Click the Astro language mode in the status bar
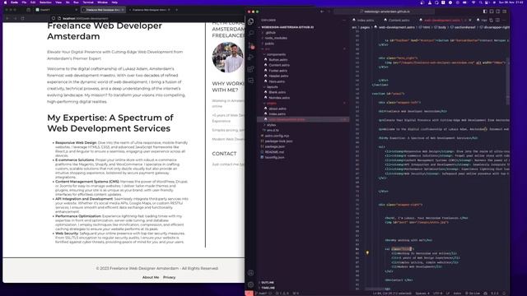 click(457, 294)
